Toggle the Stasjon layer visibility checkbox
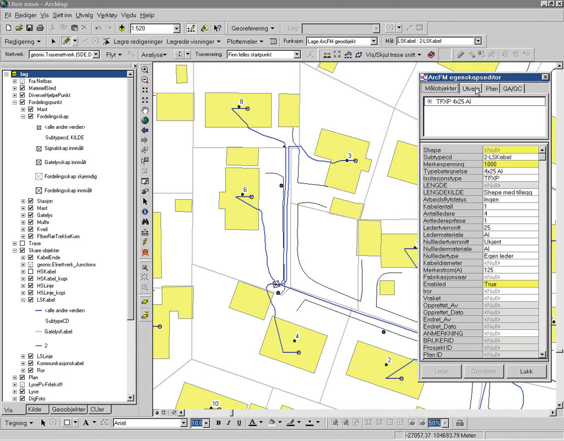This screenshot has width=564, height=441. (30, 202)
